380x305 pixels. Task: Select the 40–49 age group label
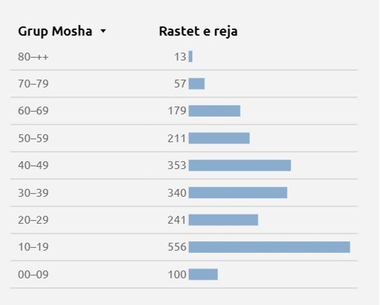click(33, 166)
